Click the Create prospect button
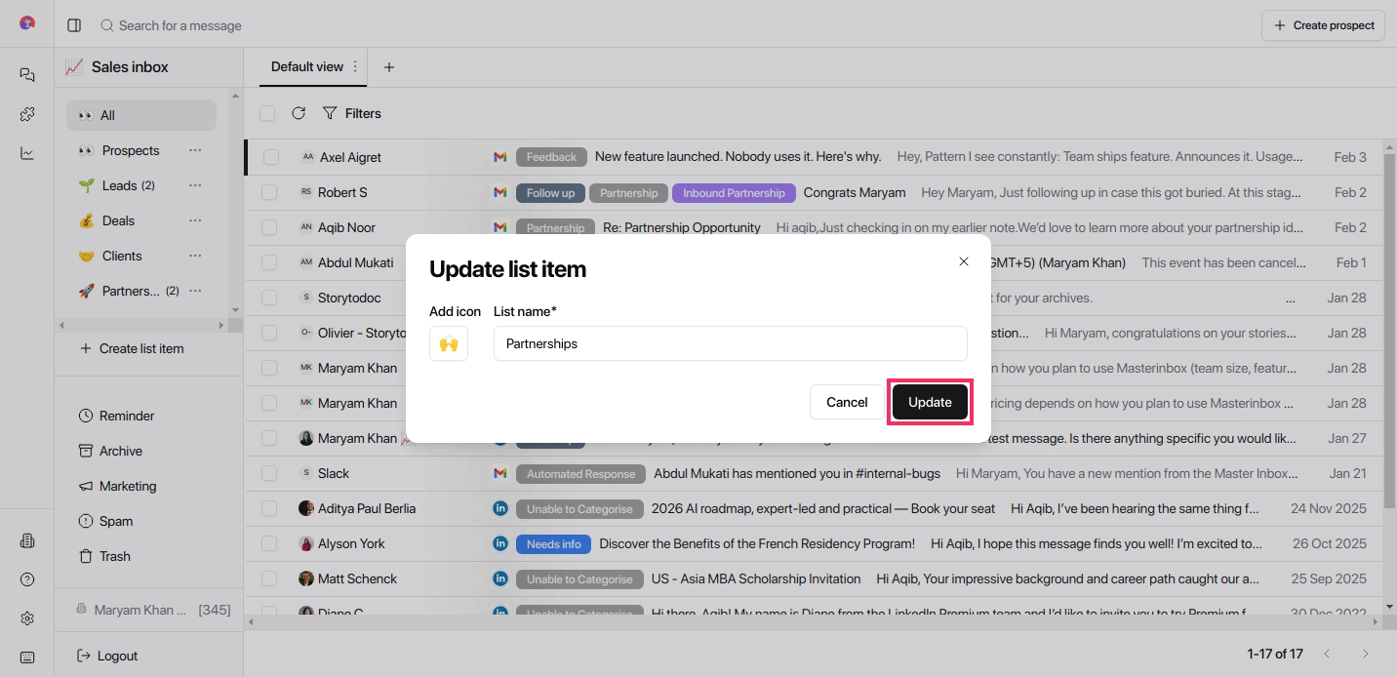The height and width of the screenshot is (677, 1397). point(1323,24)
